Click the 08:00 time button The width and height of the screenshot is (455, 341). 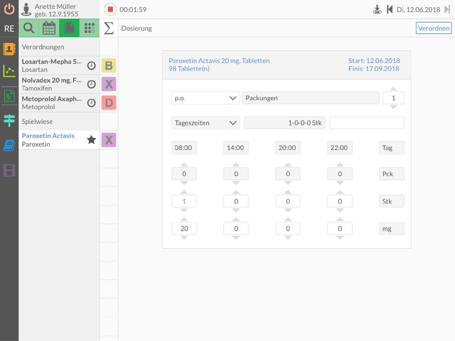point(184,147)
